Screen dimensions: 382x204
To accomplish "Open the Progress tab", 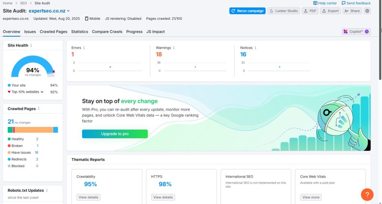I will (134, 32).
